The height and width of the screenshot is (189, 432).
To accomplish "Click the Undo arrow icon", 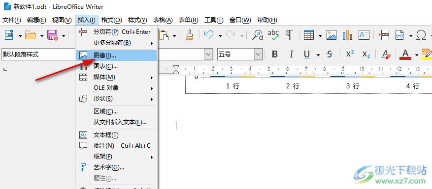I will click(x=208, y=35).
